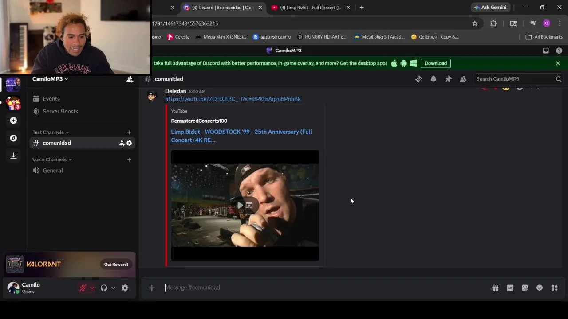Switch to the Discord #comunidad browser tab

[x=222, y=8]
